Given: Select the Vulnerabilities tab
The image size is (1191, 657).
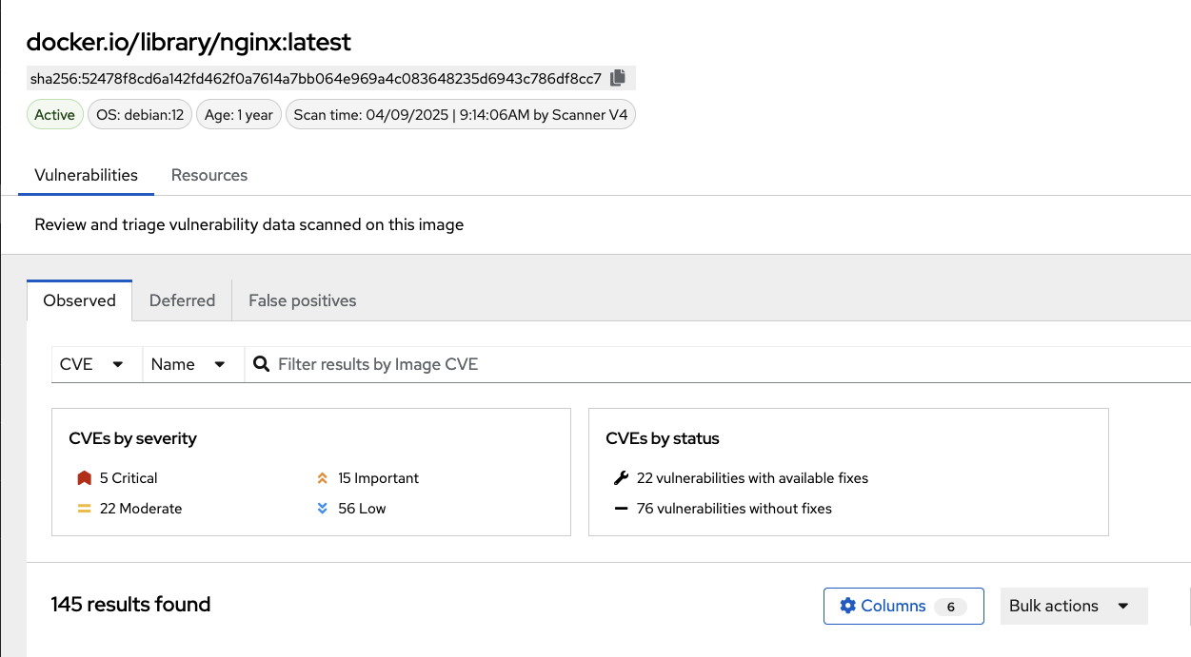Looking at the screenshot, I should 86,175.
